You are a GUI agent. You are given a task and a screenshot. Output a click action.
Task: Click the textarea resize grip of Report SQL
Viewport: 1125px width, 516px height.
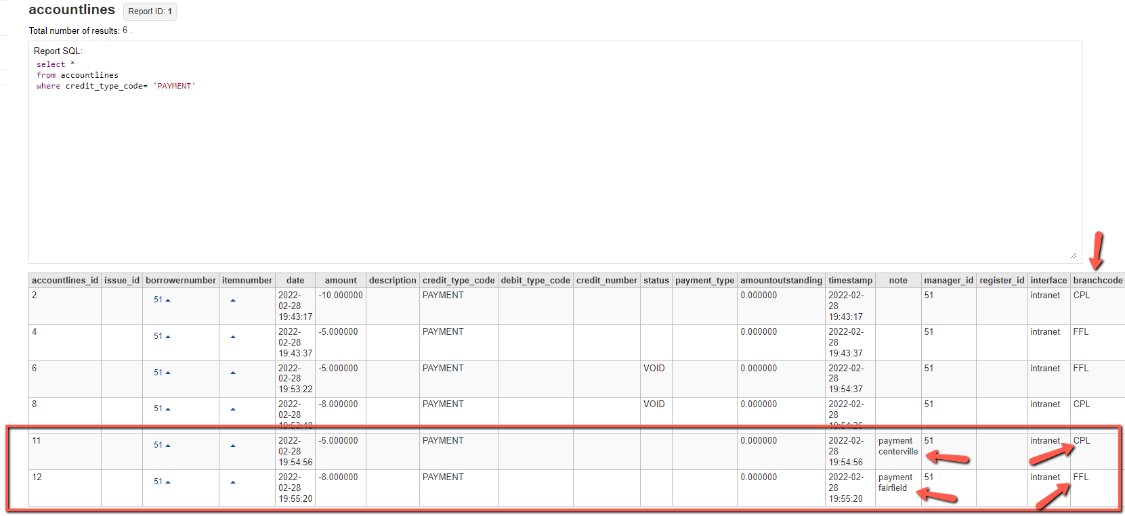pyautogui.click(x=1074, y=256)
